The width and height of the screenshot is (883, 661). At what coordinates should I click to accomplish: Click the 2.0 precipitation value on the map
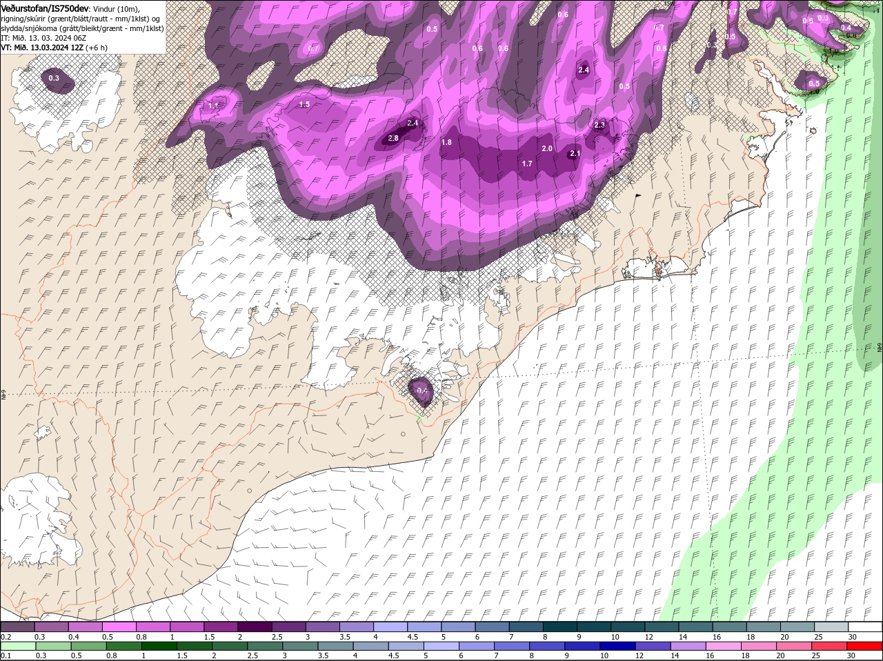(x=547, y=148)
